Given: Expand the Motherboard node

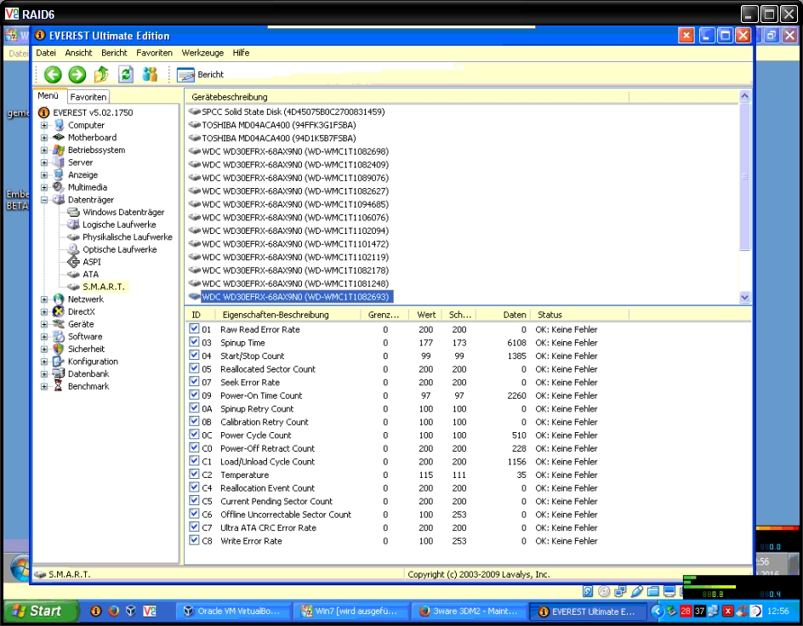Looking at the screenshot, I should point(44,137).
